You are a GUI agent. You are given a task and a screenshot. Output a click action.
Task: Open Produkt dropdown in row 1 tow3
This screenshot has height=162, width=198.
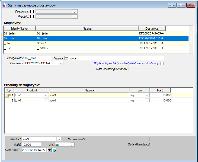coord(46,95)
